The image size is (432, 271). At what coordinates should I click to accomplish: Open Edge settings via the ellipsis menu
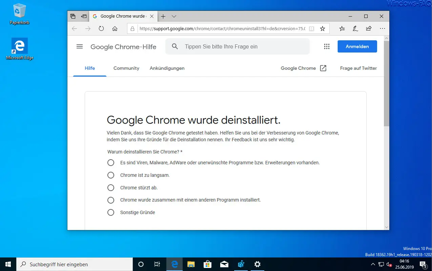[x=382, y=28]
